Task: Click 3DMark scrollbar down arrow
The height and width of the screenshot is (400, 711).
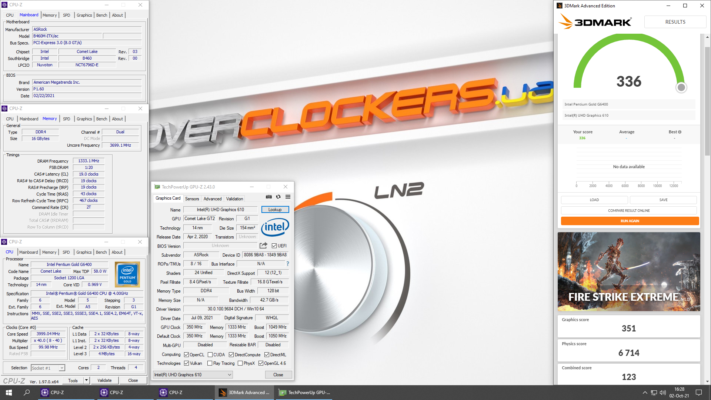Action: point(707,381)
